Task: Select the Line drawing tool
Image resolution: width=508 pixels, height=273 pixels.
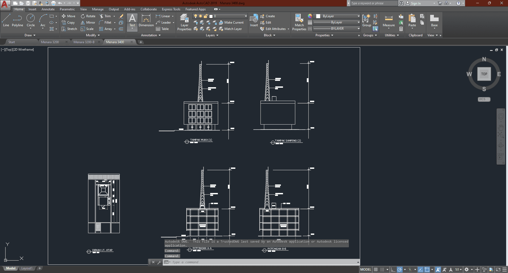Action: [6, 20]
